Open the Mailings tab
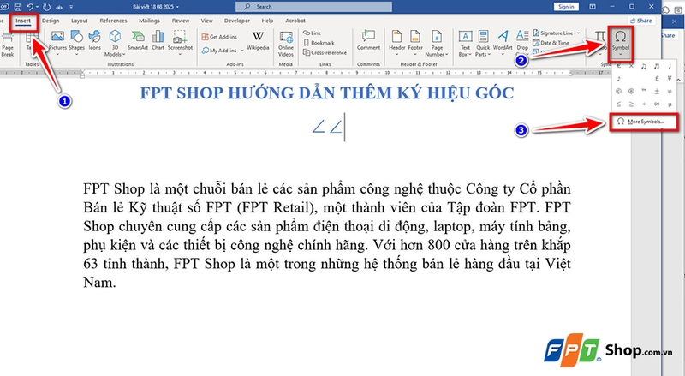The image size is (685, 376). click(149, 21)
